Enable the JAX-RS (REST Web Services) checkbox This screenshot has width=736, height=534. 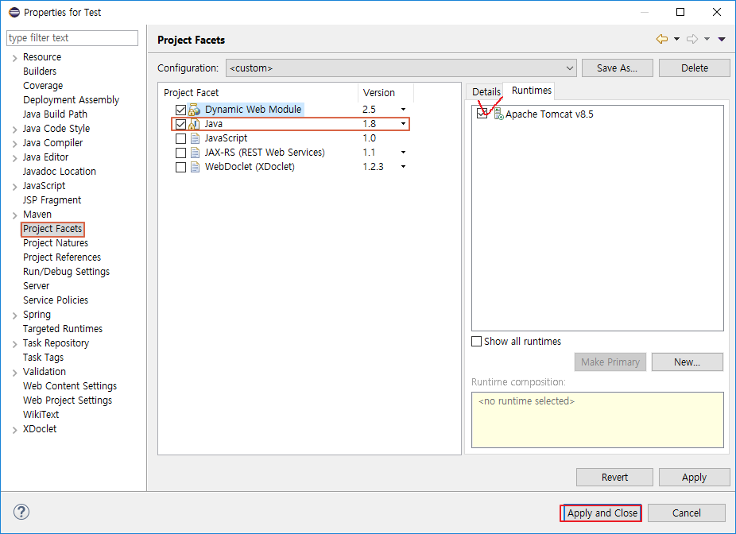(x=180, y=153)
